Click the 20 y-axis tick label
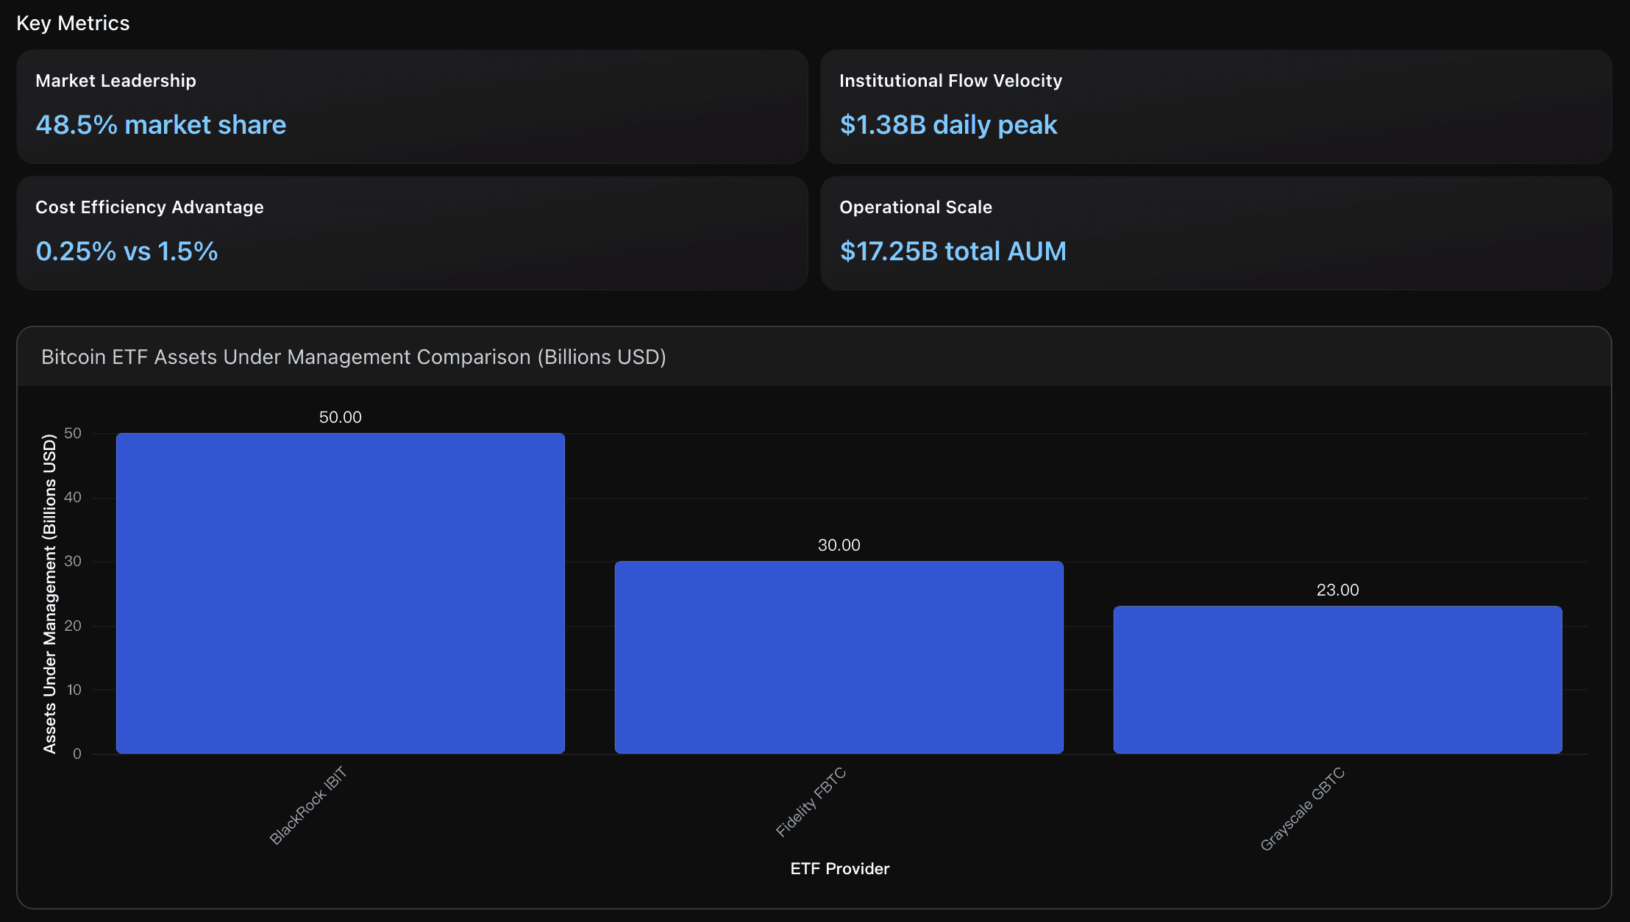The height and width of the screenshot is (922, 1630). 73,626
